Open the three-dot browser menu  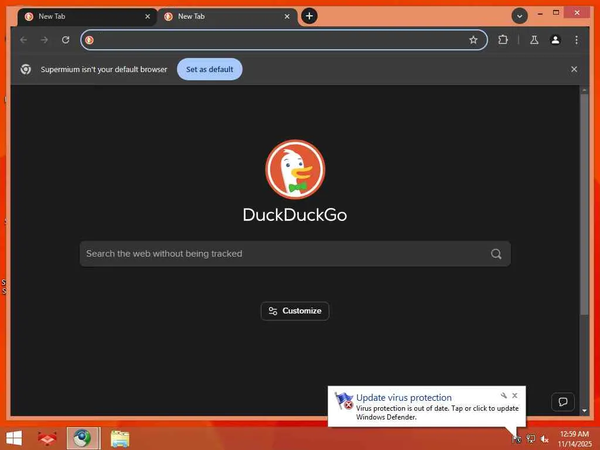coord(577,40)
